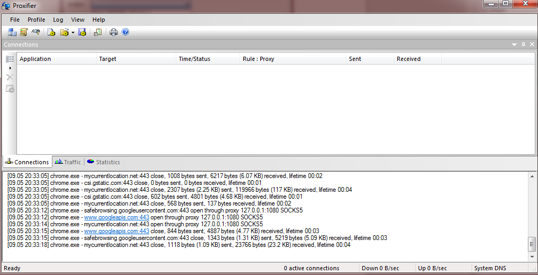Open www.googleapis.com:443 link in 20:33:15 log line

coord(117,231)
